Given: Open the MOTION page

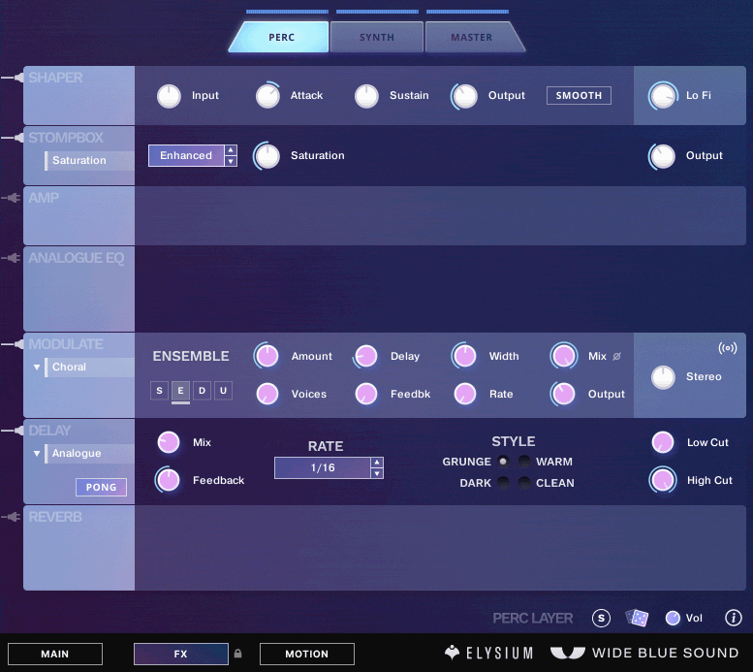Looking at the screenshot, I should (307, 654).
